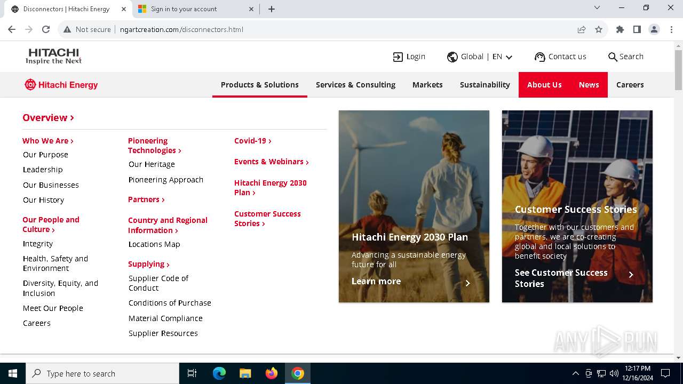683x384 pixels.
Task: Click the Hitachi Energy logo
Action: [x=61, y=85]
